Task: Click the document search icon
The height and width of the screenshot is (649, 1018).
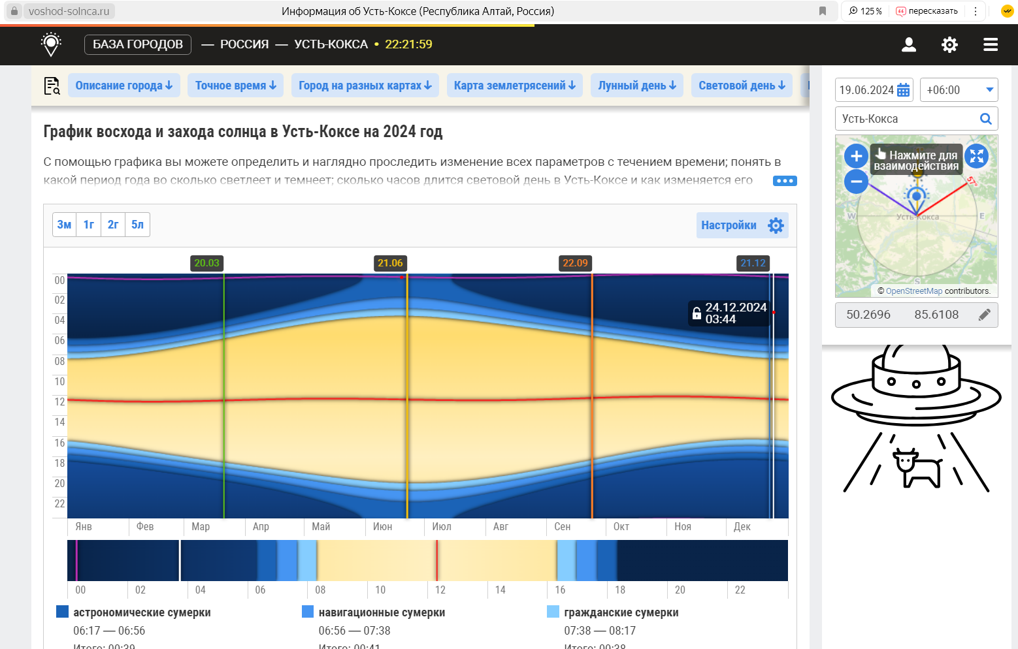Action: 52,86
